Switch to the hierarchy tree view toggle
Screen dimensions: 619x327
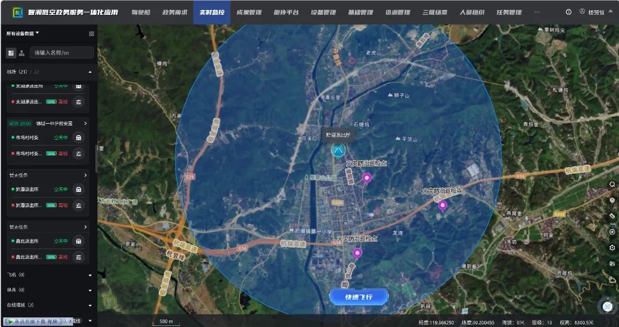pos(22,53)
